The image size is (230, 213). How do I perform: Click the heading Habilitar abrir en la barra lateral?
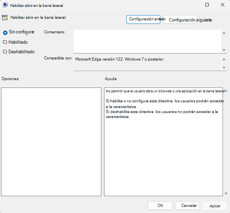[x=38, y=18]
